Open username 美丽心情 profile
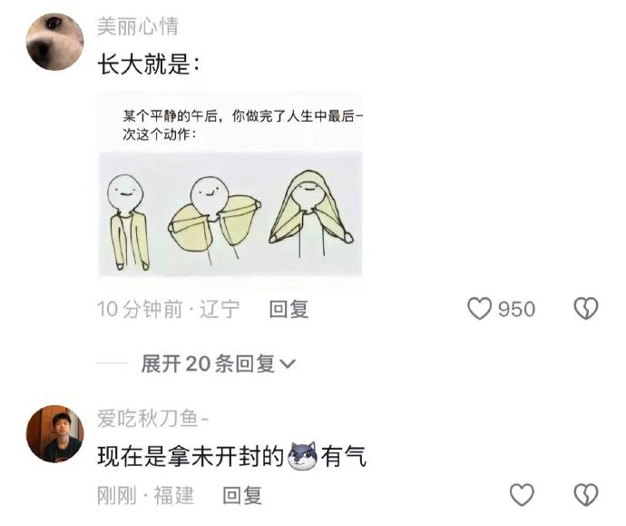 click(138, 26)
